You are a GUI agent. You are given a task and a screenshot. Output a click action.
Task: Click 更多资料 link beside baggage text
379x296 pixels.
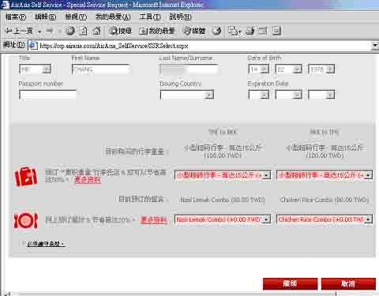coord(88,180)
